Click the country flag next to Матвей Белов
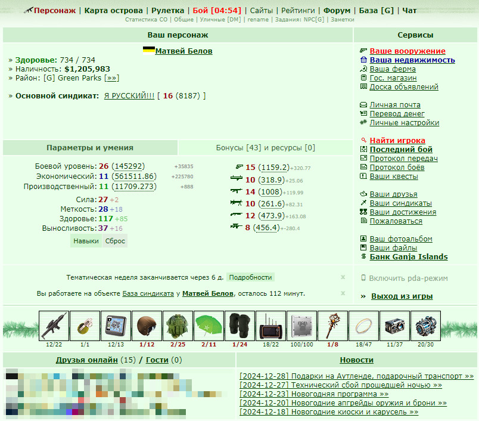 [149, 49]
